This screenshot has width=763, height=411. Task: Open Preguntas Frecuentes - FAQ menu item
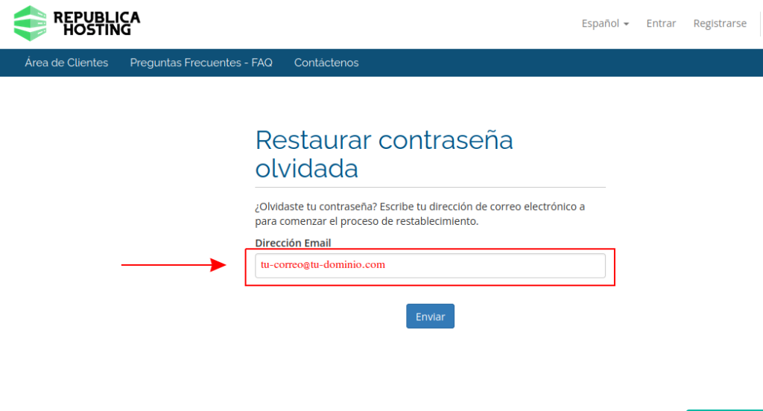click(x=201, y=63)
